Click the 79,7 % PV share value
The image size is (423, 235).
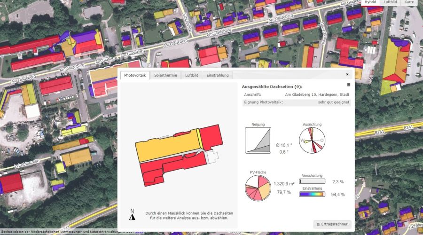pos(284,192)
